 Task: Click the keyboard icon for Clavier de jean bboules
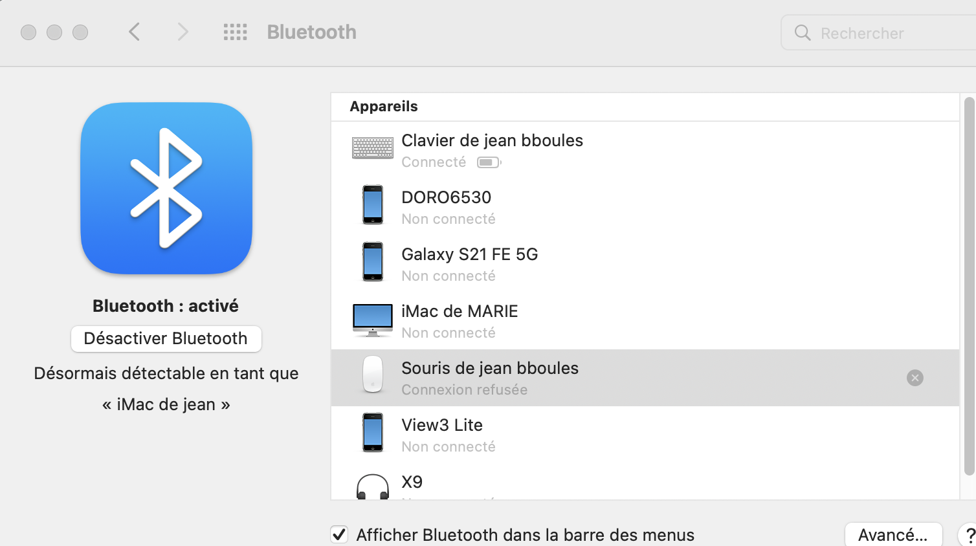click(372, 148)
